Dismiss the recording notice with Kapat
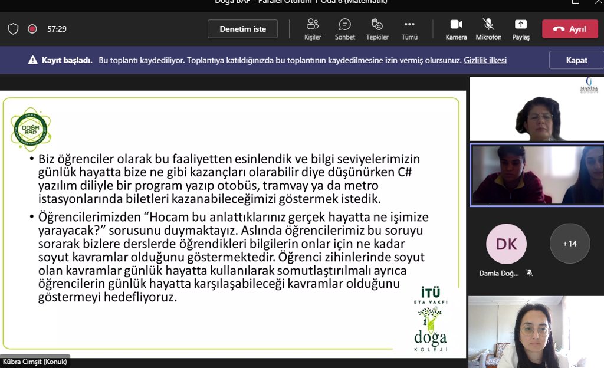This screenshot has height=368, width=604. 576,60
